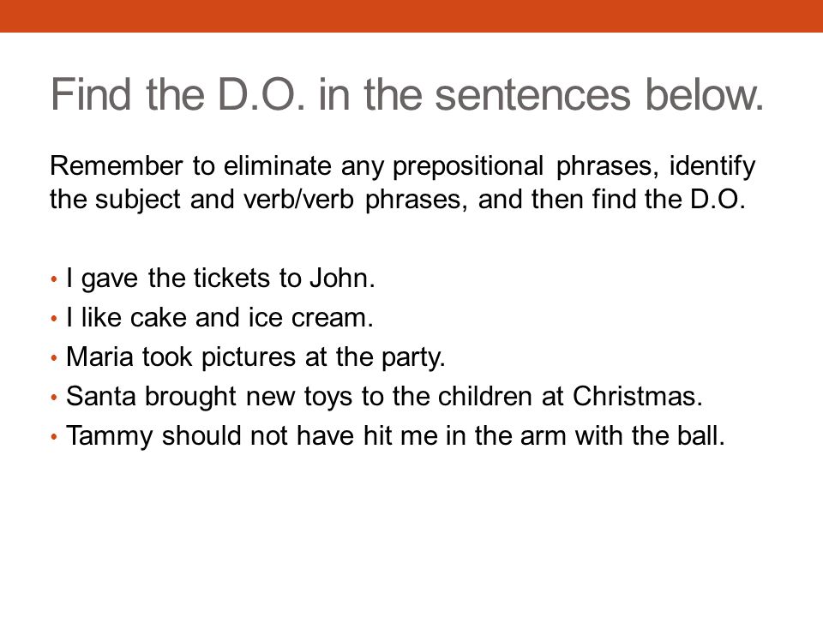Viewport: 823px width, 617px height.
Task: Click the bullet before 'Tammy should'
Action: 53,436
